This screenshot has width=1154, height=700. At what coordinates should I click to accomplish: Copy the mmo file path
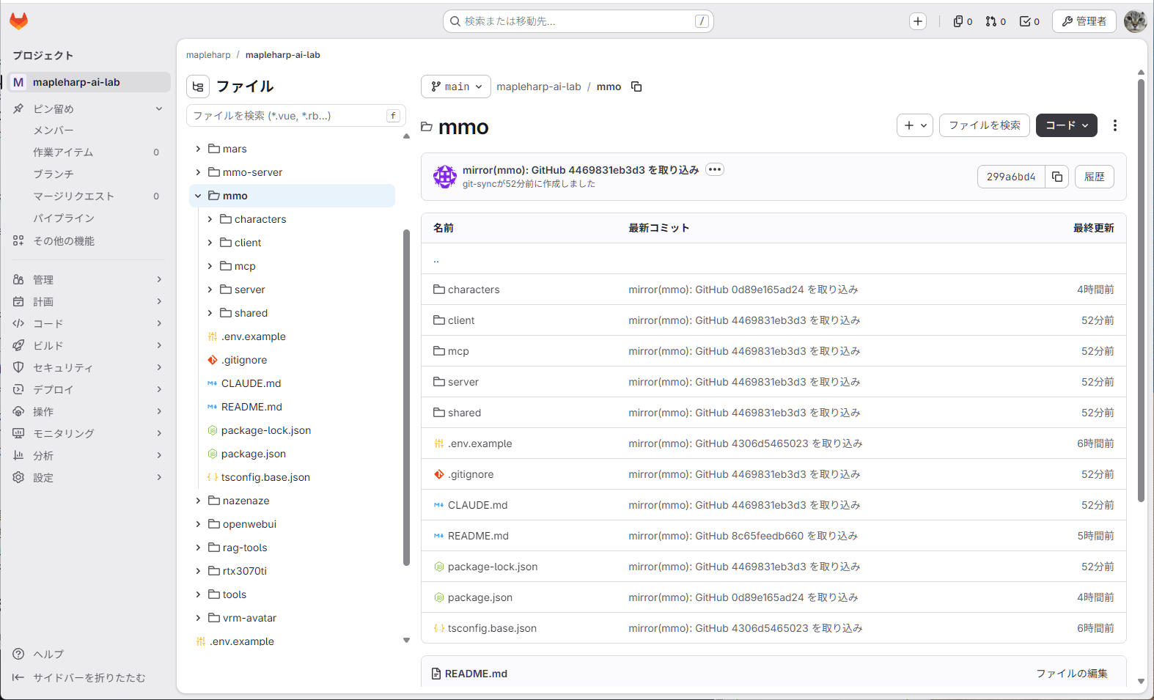click(x=636, y=86)
